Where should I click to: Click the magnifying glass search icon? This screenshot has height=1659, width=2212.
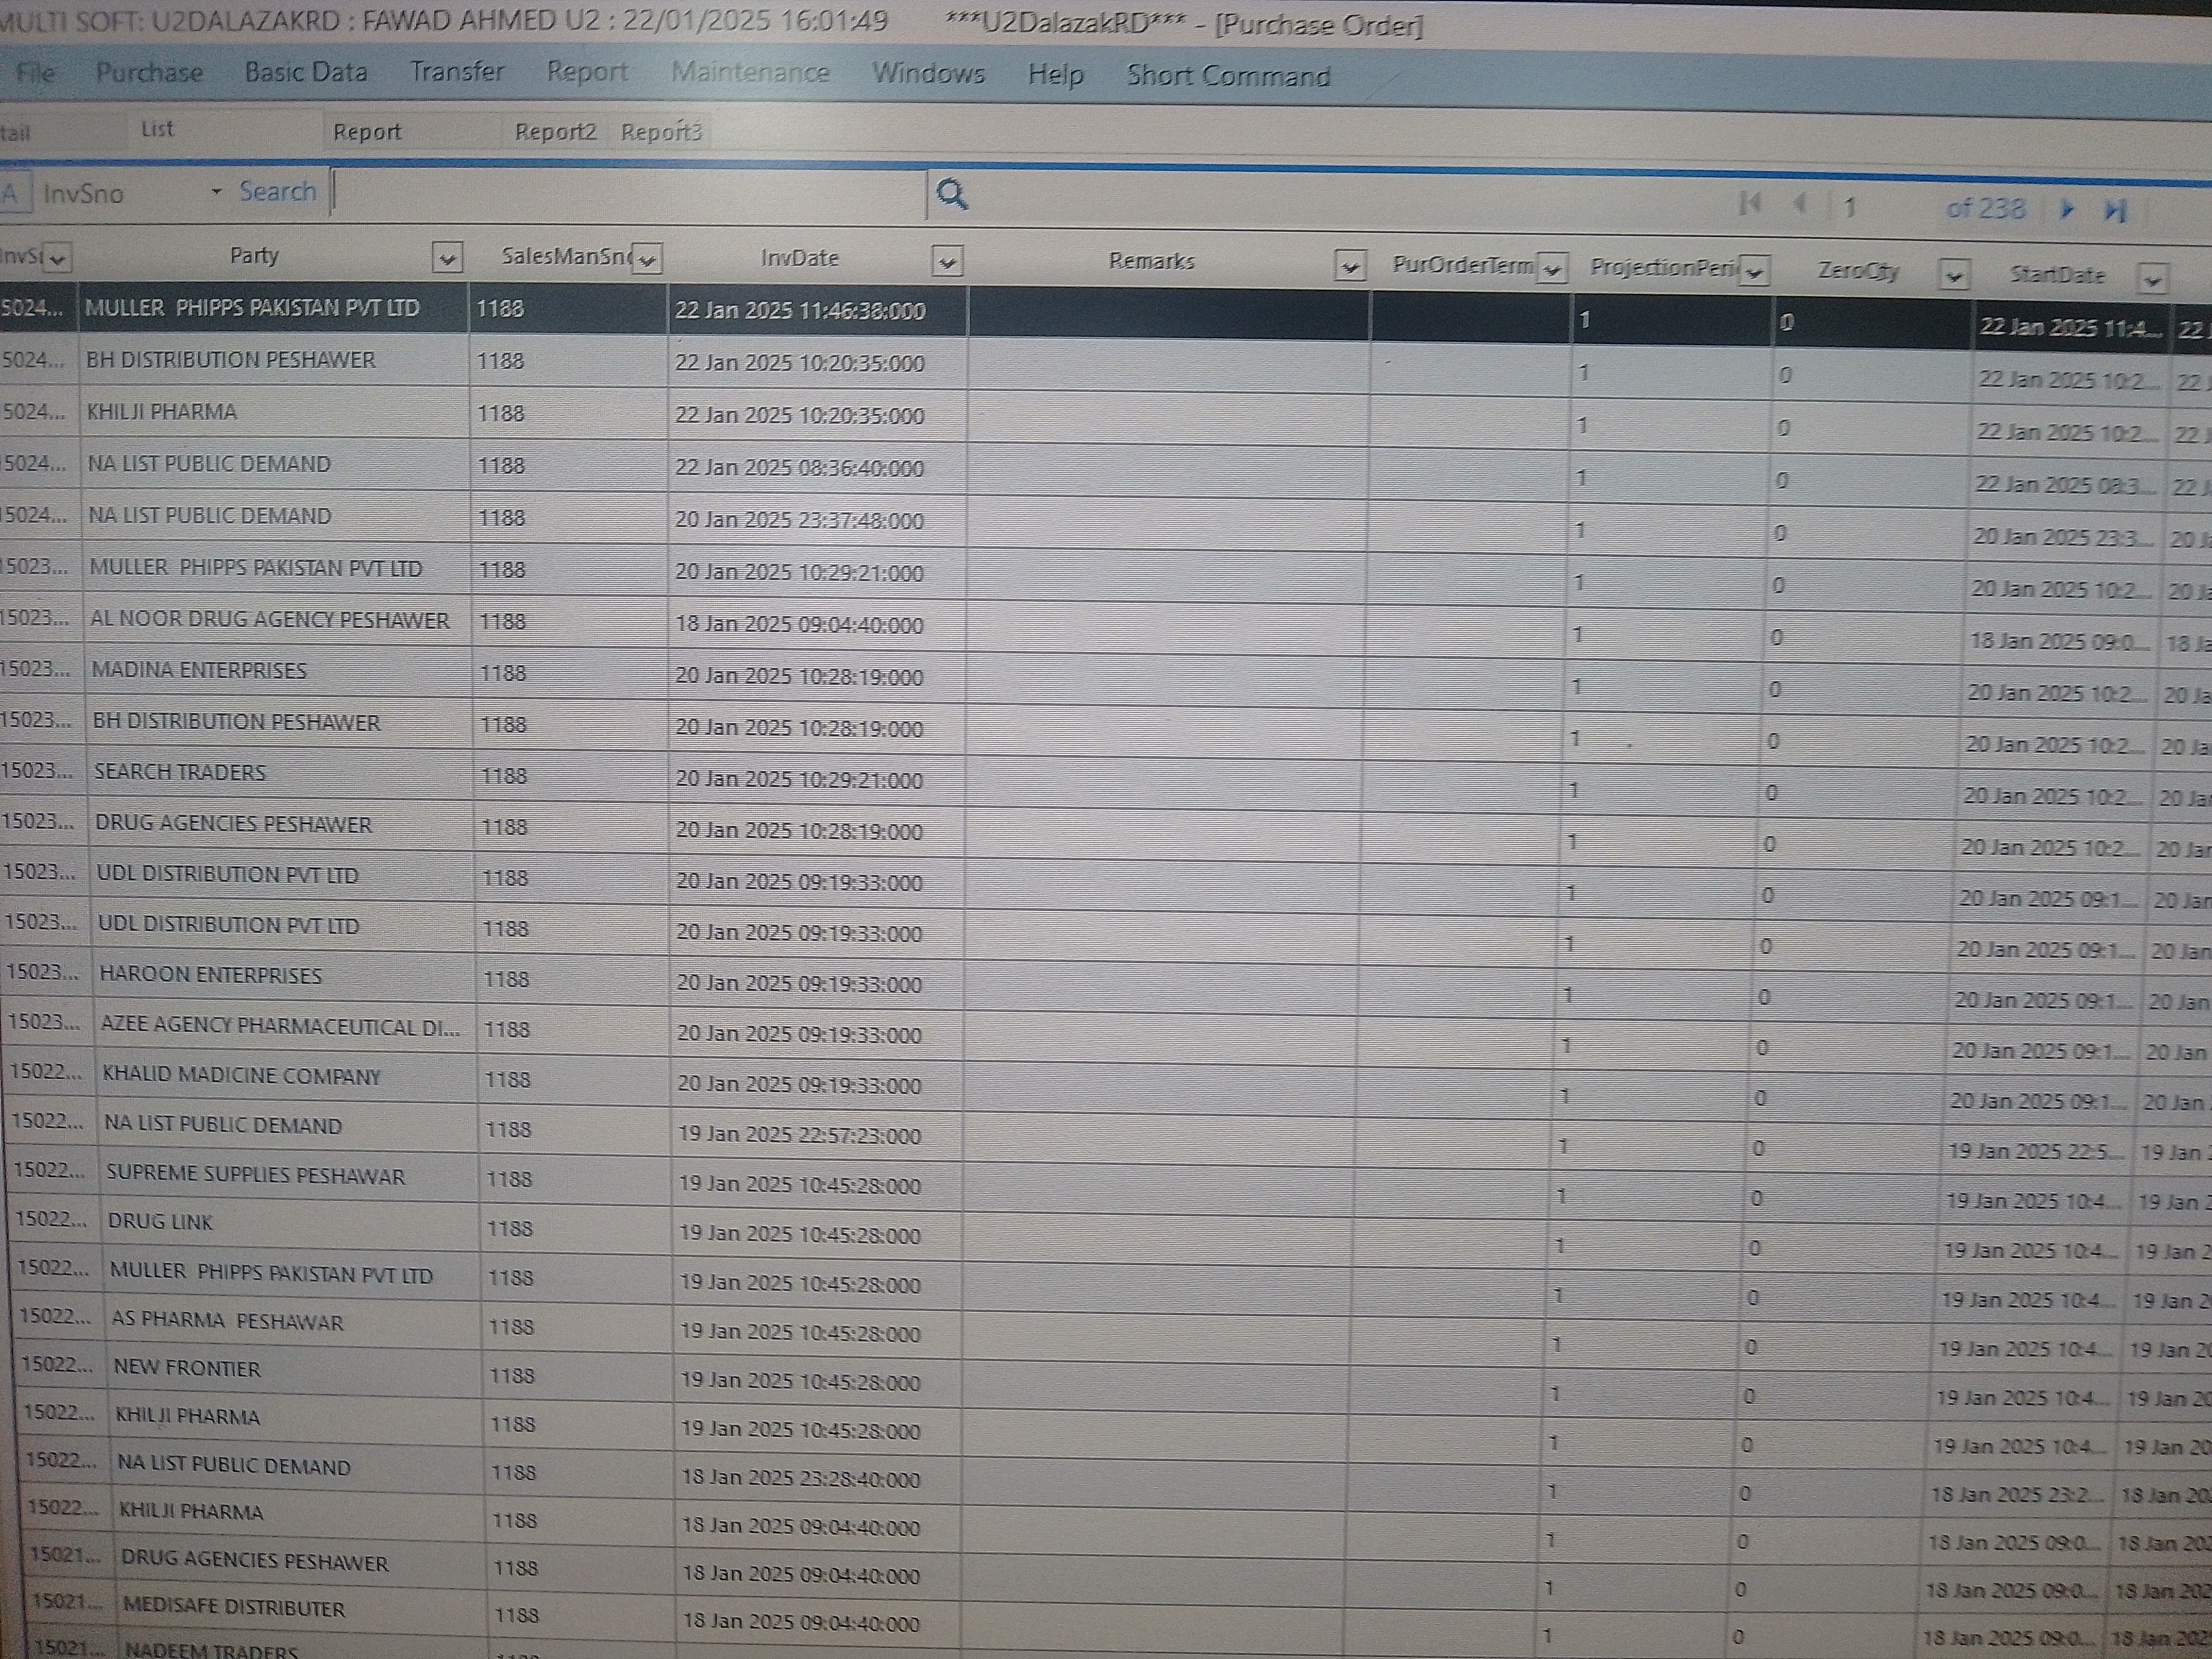tap(951, 194)
